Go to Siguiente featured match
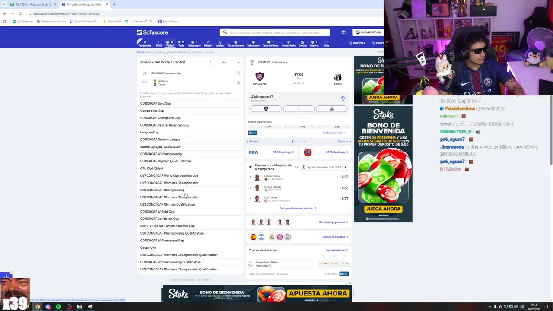The image size is (553, 311). click(x=344, y=141)
